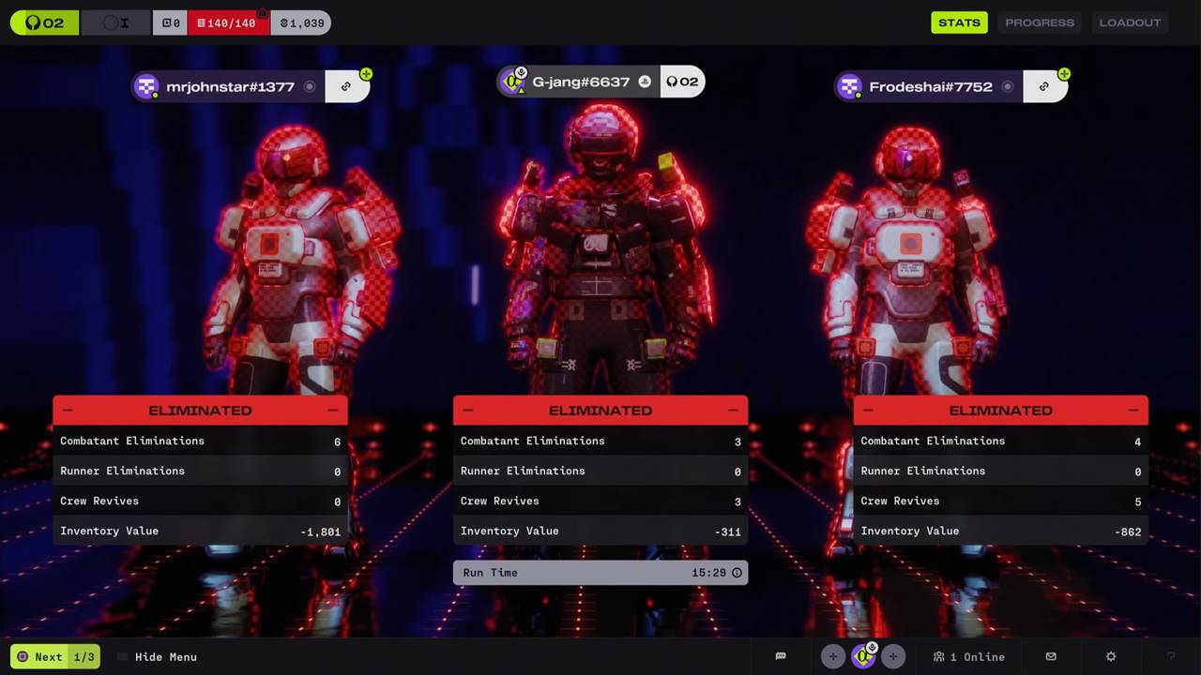Click the left empty crew slot plus
Viewport: 1201px width, 675px height.
832,657
